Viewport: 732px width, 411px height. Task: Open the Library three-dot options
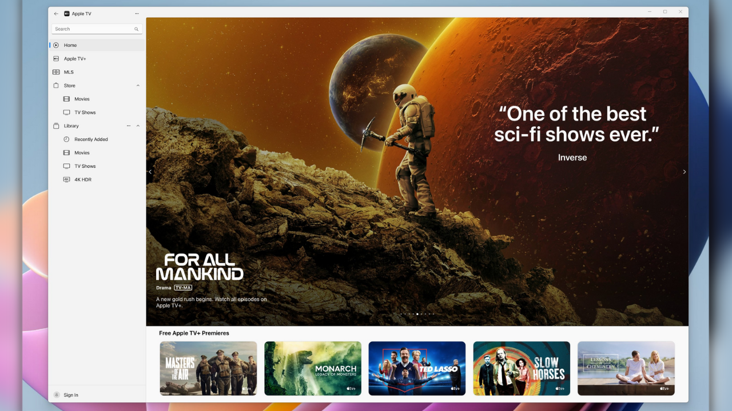click(x=129, y=126)
